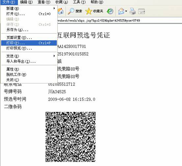
Task: Toggle 脱机工作(W) in File menu
Action: 29,75
